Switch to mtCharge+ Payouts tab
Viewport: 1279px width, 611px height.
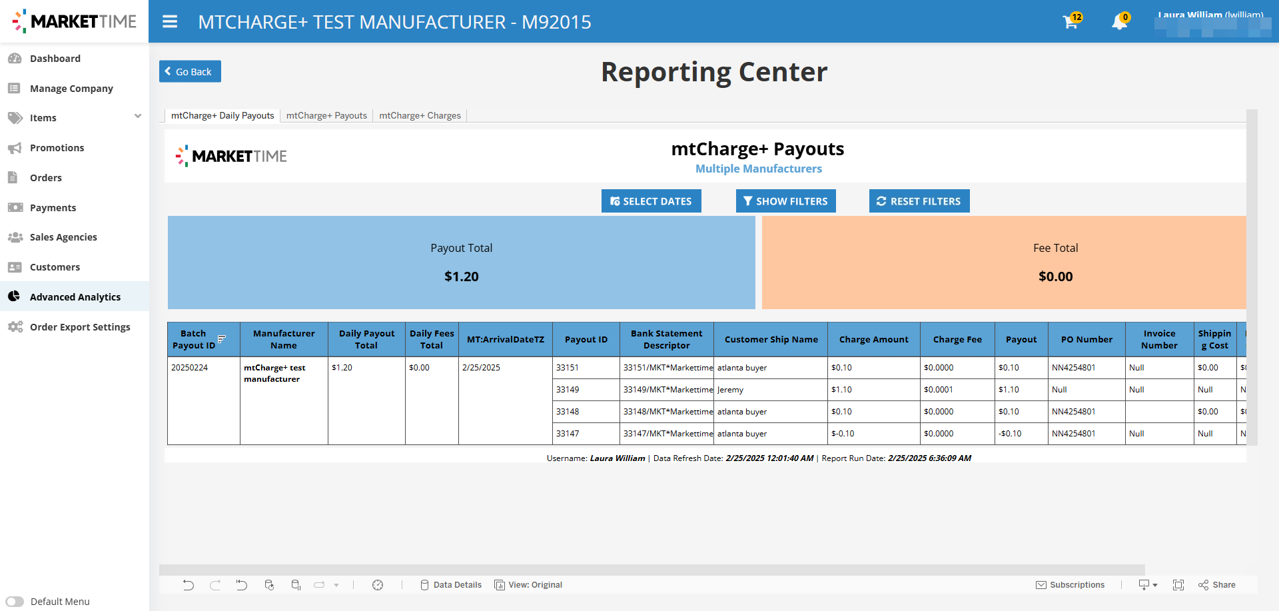(x=326, y=115)
